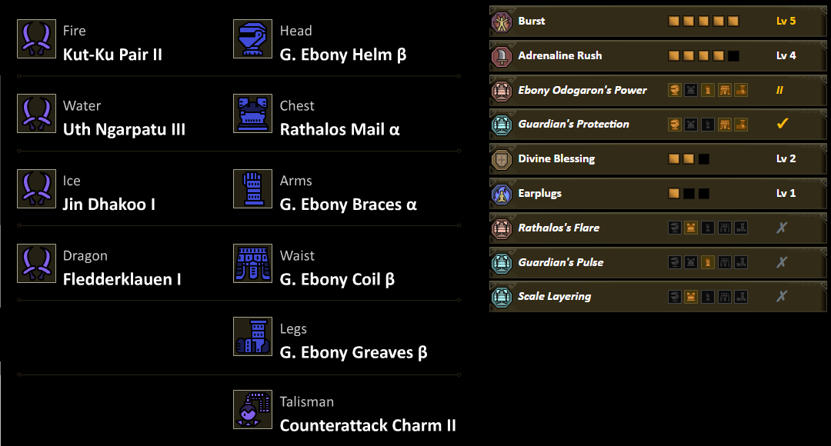This screenshot has height=446, width=831.
Task: Select the Counterattack Charm talisman icon
Action: point(252,410)
